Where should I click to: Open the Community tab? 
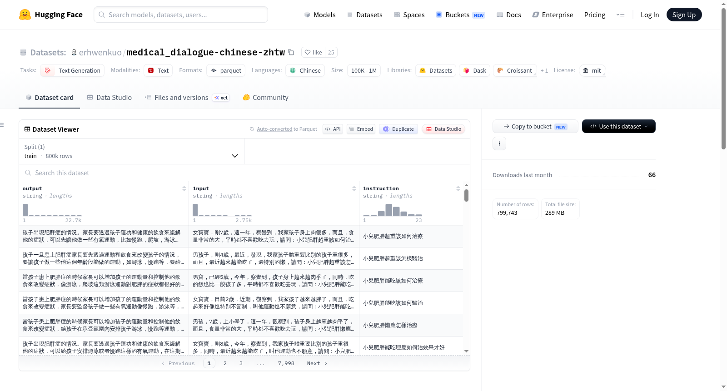pyautogui.click(x=265, y=97)
